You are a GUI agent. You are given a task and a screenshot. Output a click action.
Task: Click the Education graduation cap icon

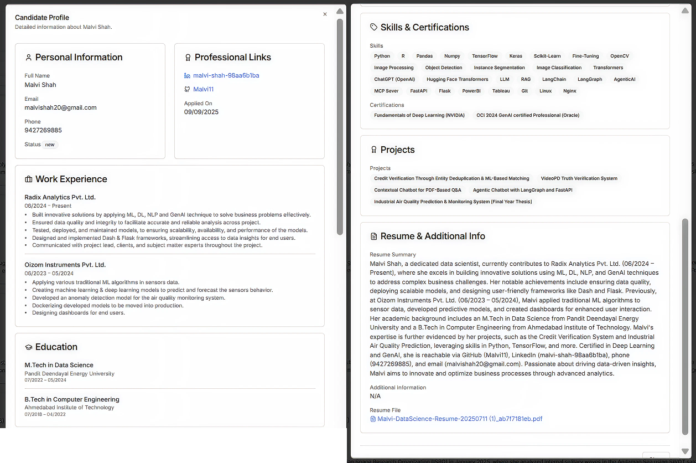click(28, 347)
